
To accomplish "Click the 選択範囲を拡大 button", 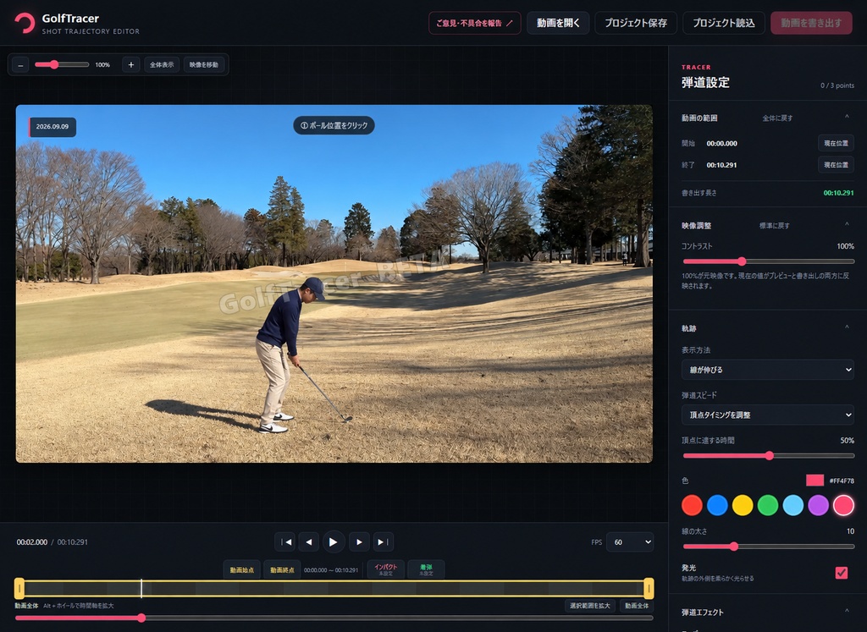I will point(590,606).
